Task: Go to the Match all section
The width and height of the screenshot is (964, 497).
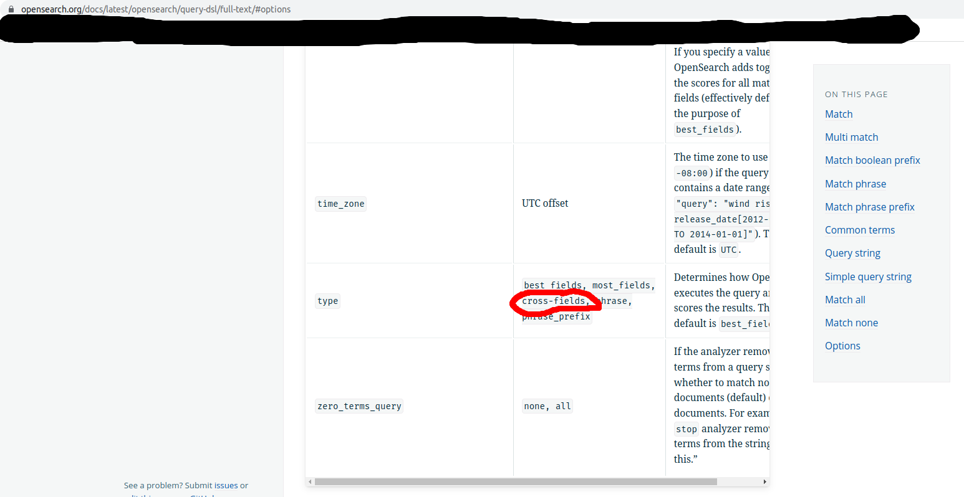Action: click(845, 300)
